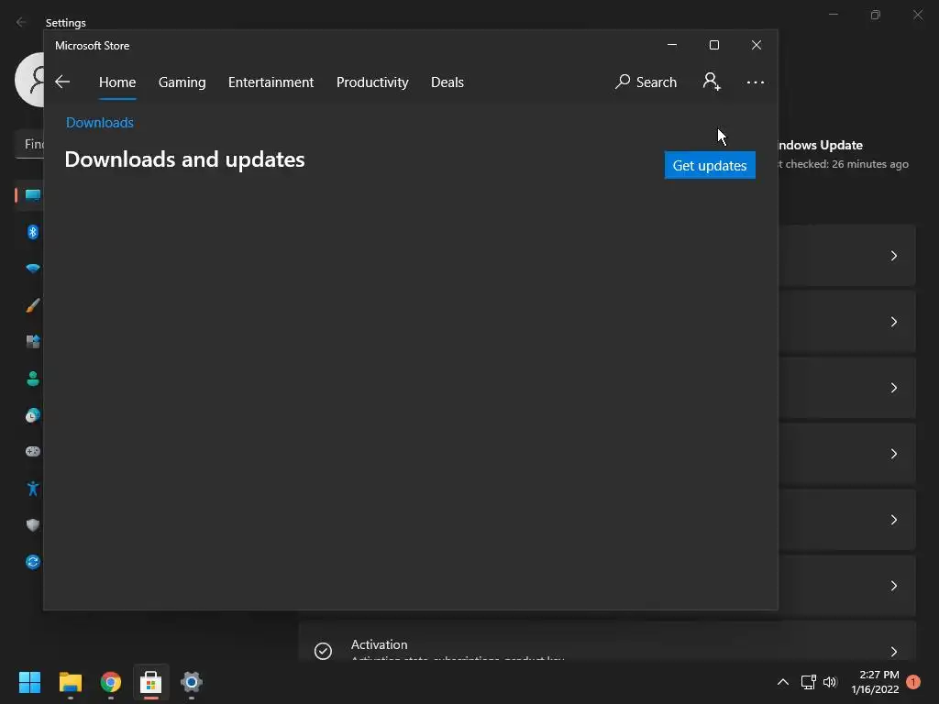Close the Microsoft Store window

(757, 45)
